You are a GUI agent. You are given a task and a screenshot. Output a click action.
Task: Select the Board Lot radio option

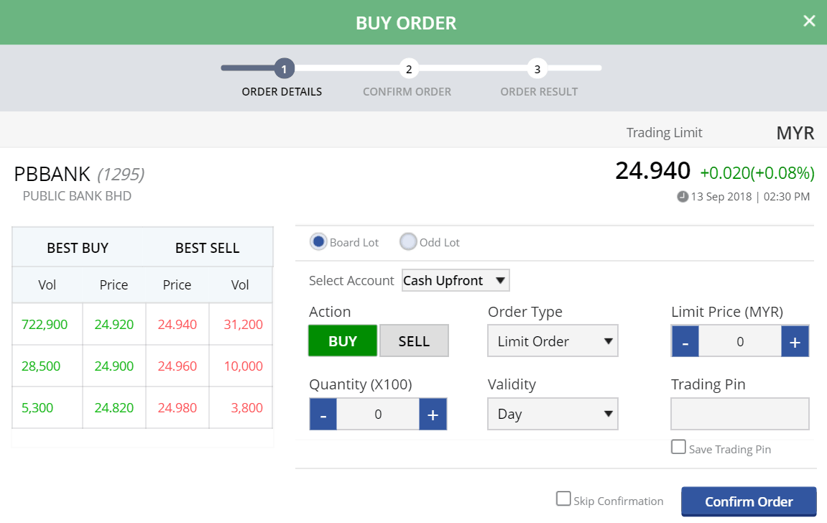(318, 242)
